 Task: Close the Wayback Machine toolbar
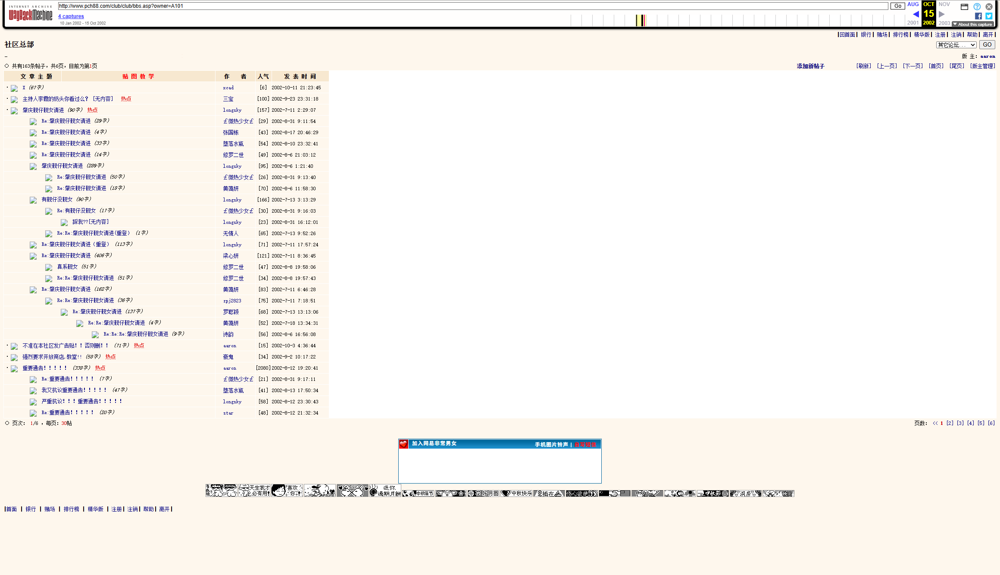click(989, 6)
